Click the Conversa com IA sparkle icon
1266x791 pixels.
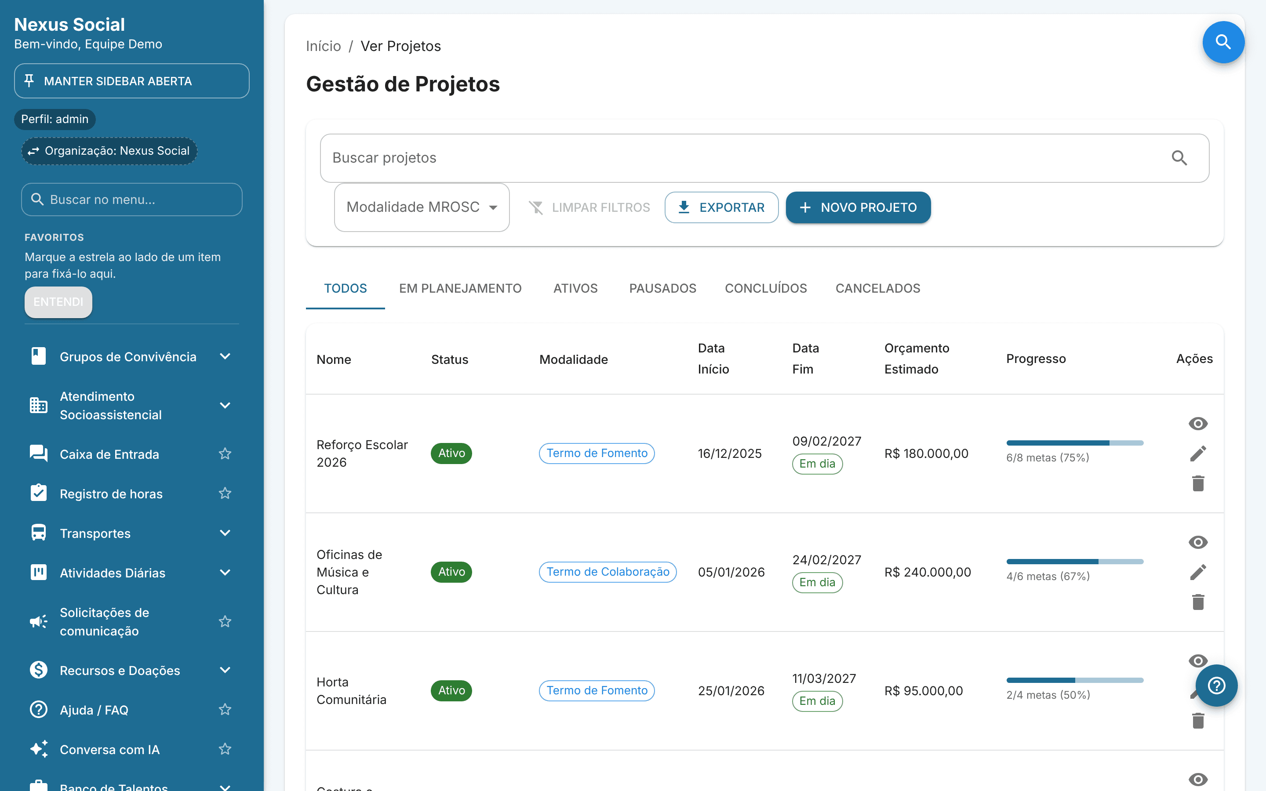[x=39, y=749]
